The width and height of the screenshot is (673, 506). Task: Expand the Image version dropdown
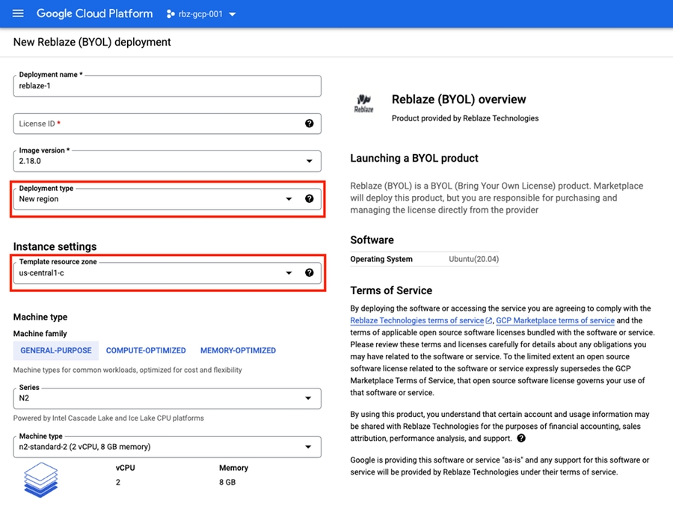pos(310,161)
